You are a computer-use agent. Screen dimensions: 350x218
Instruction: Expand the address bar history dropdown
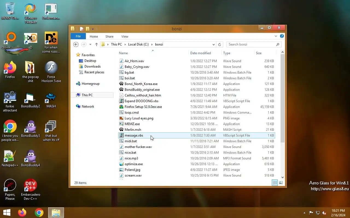[214, 44]
